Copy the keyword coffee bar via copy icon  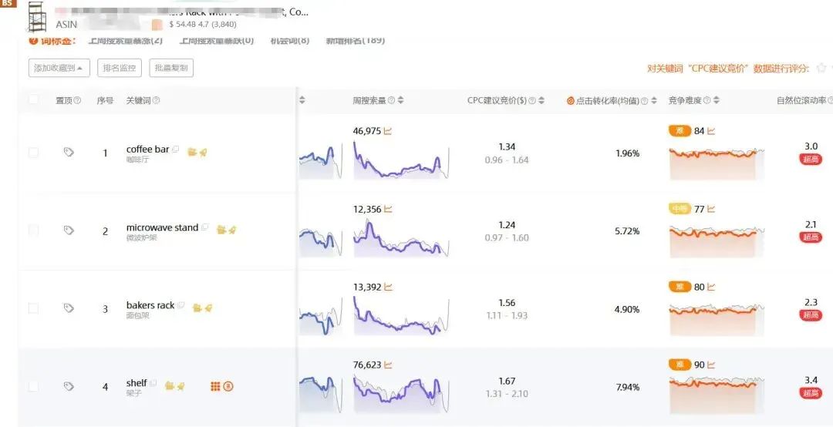(176, 150)
